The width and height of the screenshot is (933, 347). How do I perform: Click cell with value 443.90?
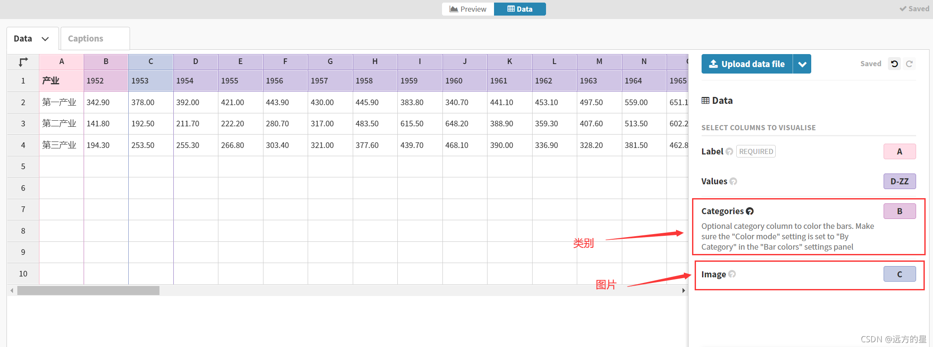coord(286,103)
